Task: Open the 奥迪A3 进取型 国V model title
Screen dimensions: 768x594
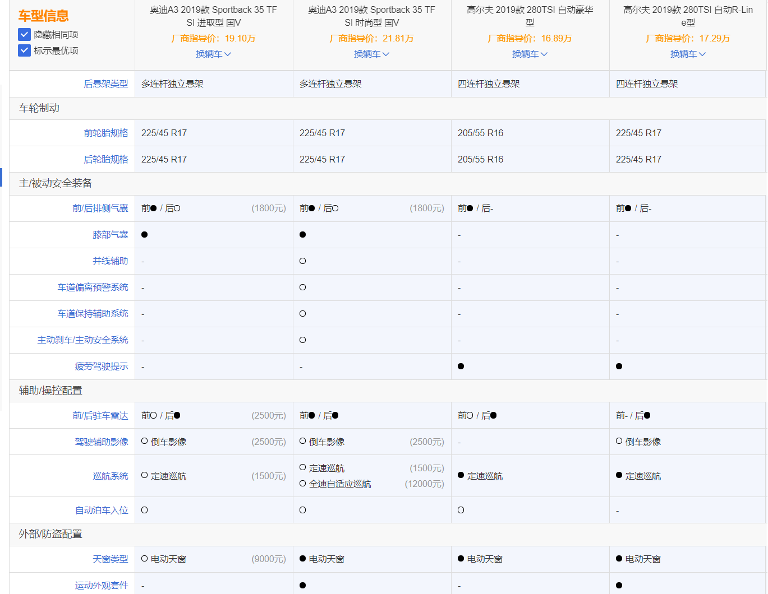Action: coord(213,16)
